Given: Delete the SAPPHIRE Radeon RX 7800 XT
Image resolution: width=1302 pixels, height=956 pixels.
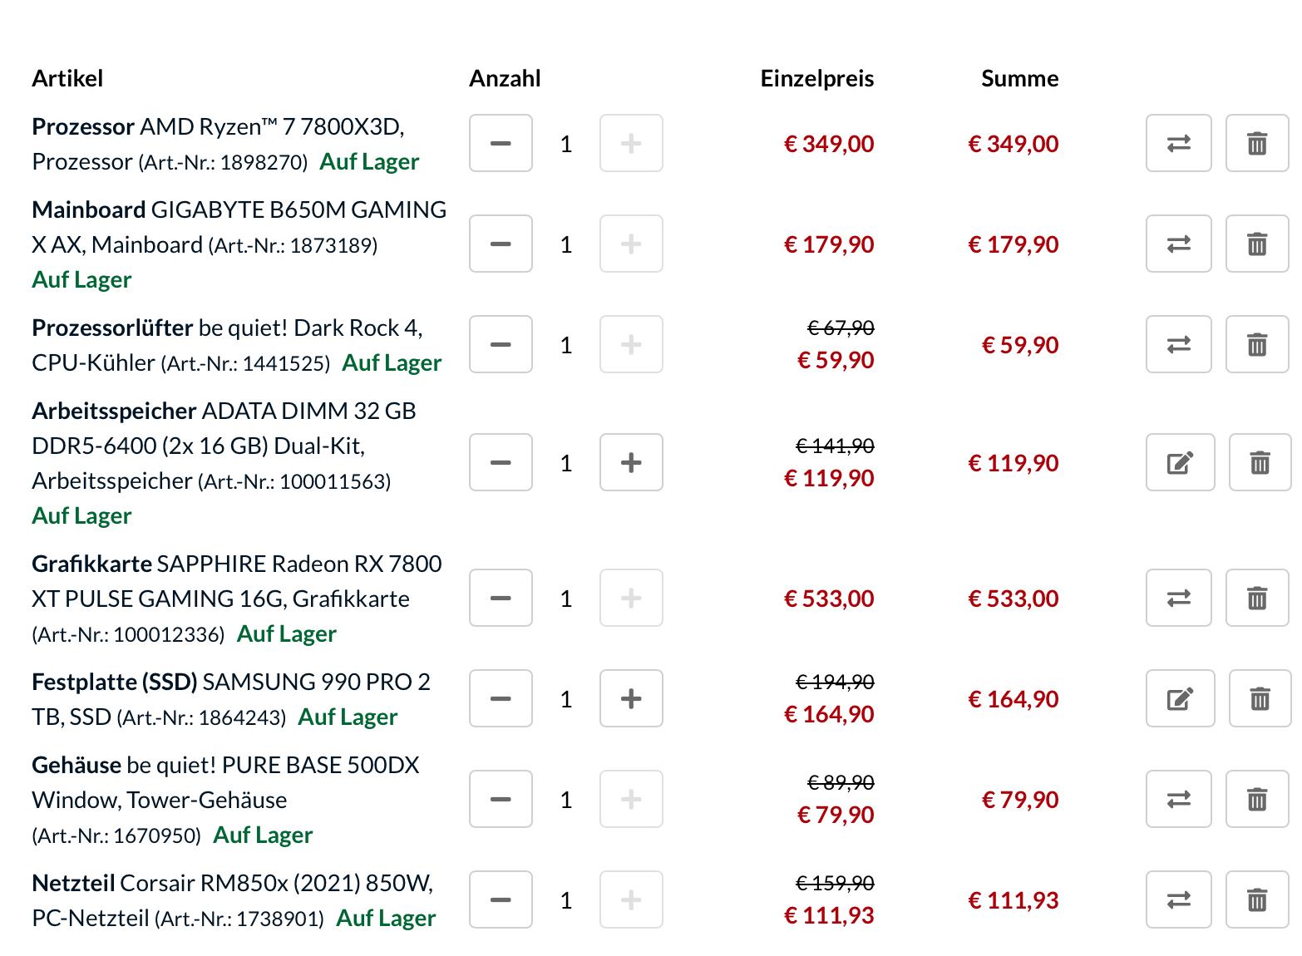Looking at the screenshot, I should click(1257, 599).
